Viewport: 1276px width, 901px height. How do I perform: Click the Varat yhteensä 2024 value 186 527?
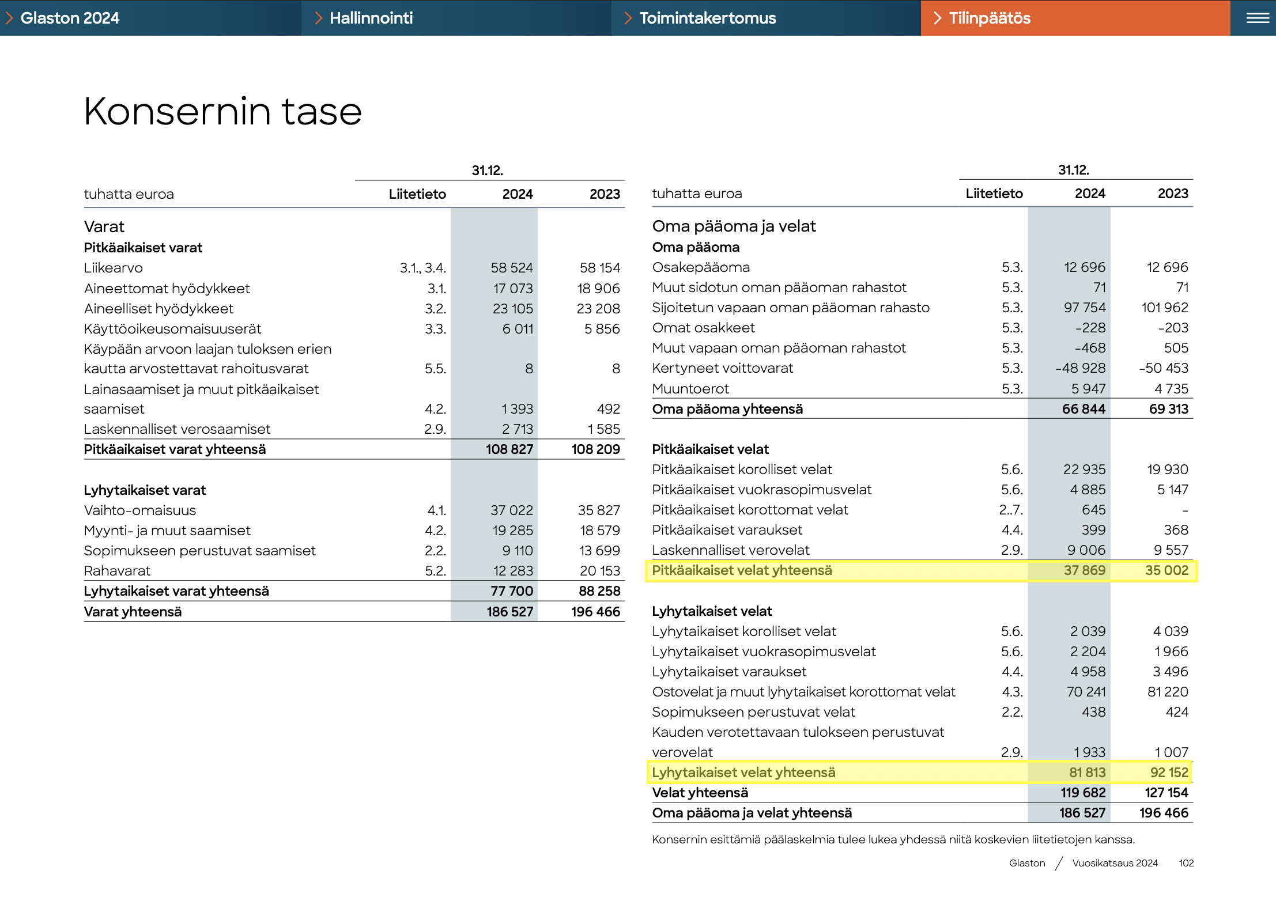click(509, 612)
